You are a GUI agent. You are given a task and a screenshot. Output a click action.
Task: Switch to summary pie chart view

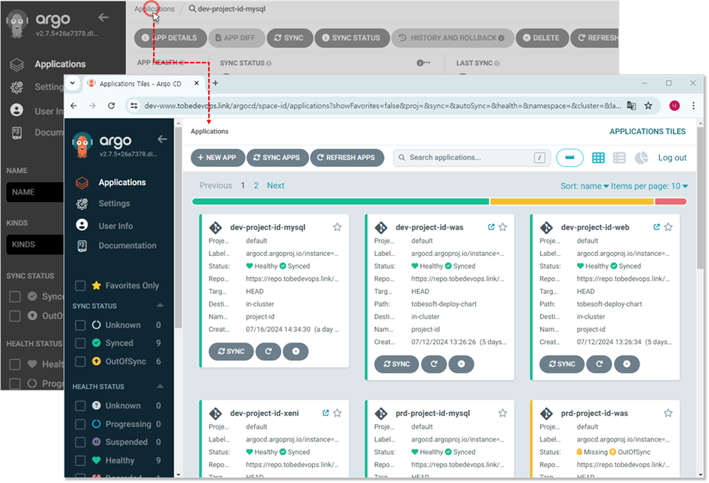point(641,158)
